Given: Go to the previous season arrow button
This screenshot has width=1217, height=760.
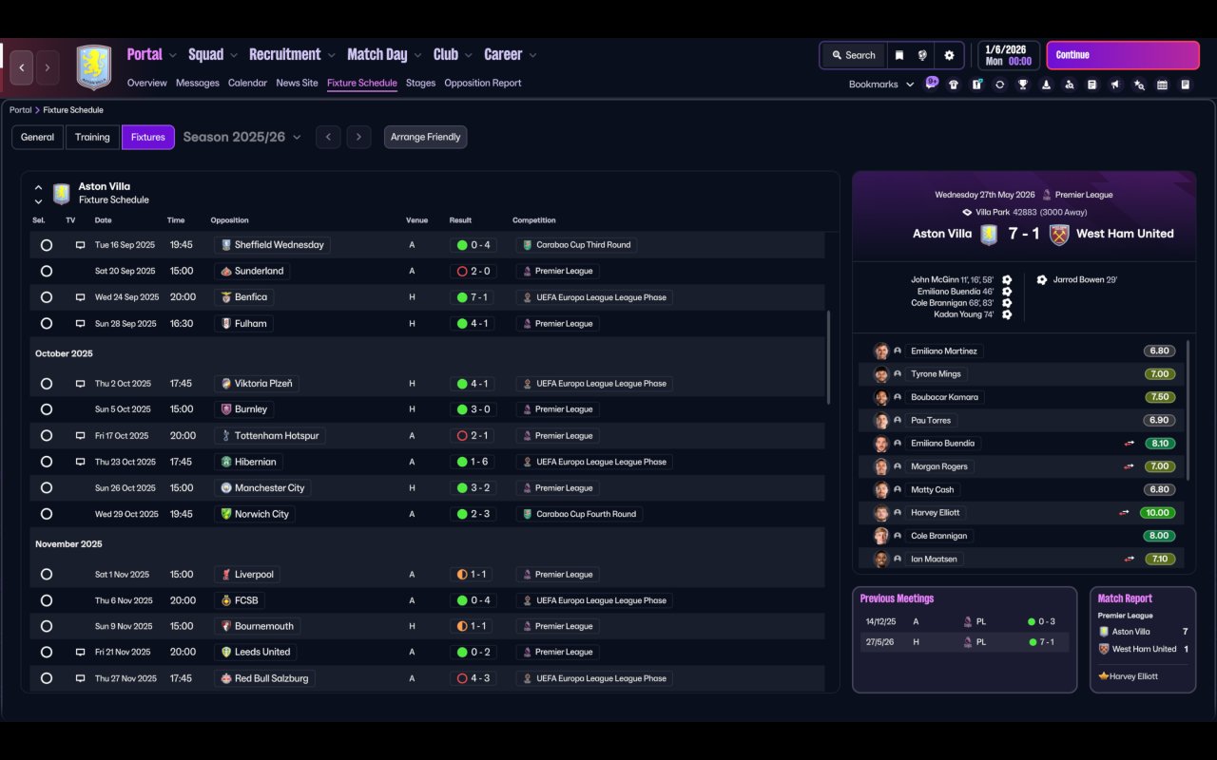Looking at the screenshot, I should click(x=328, y=137).
